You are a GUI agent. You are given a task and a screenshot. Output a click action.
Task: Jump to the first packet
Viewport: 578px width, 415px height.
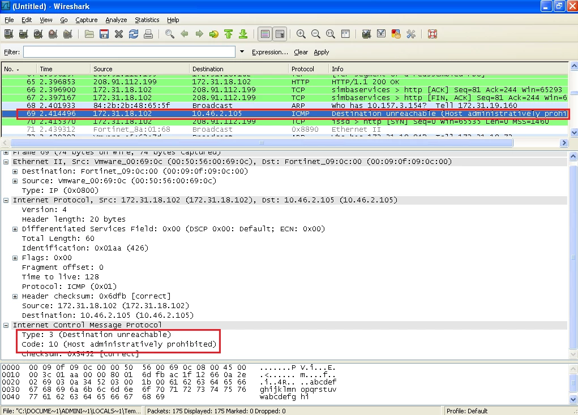229,34
